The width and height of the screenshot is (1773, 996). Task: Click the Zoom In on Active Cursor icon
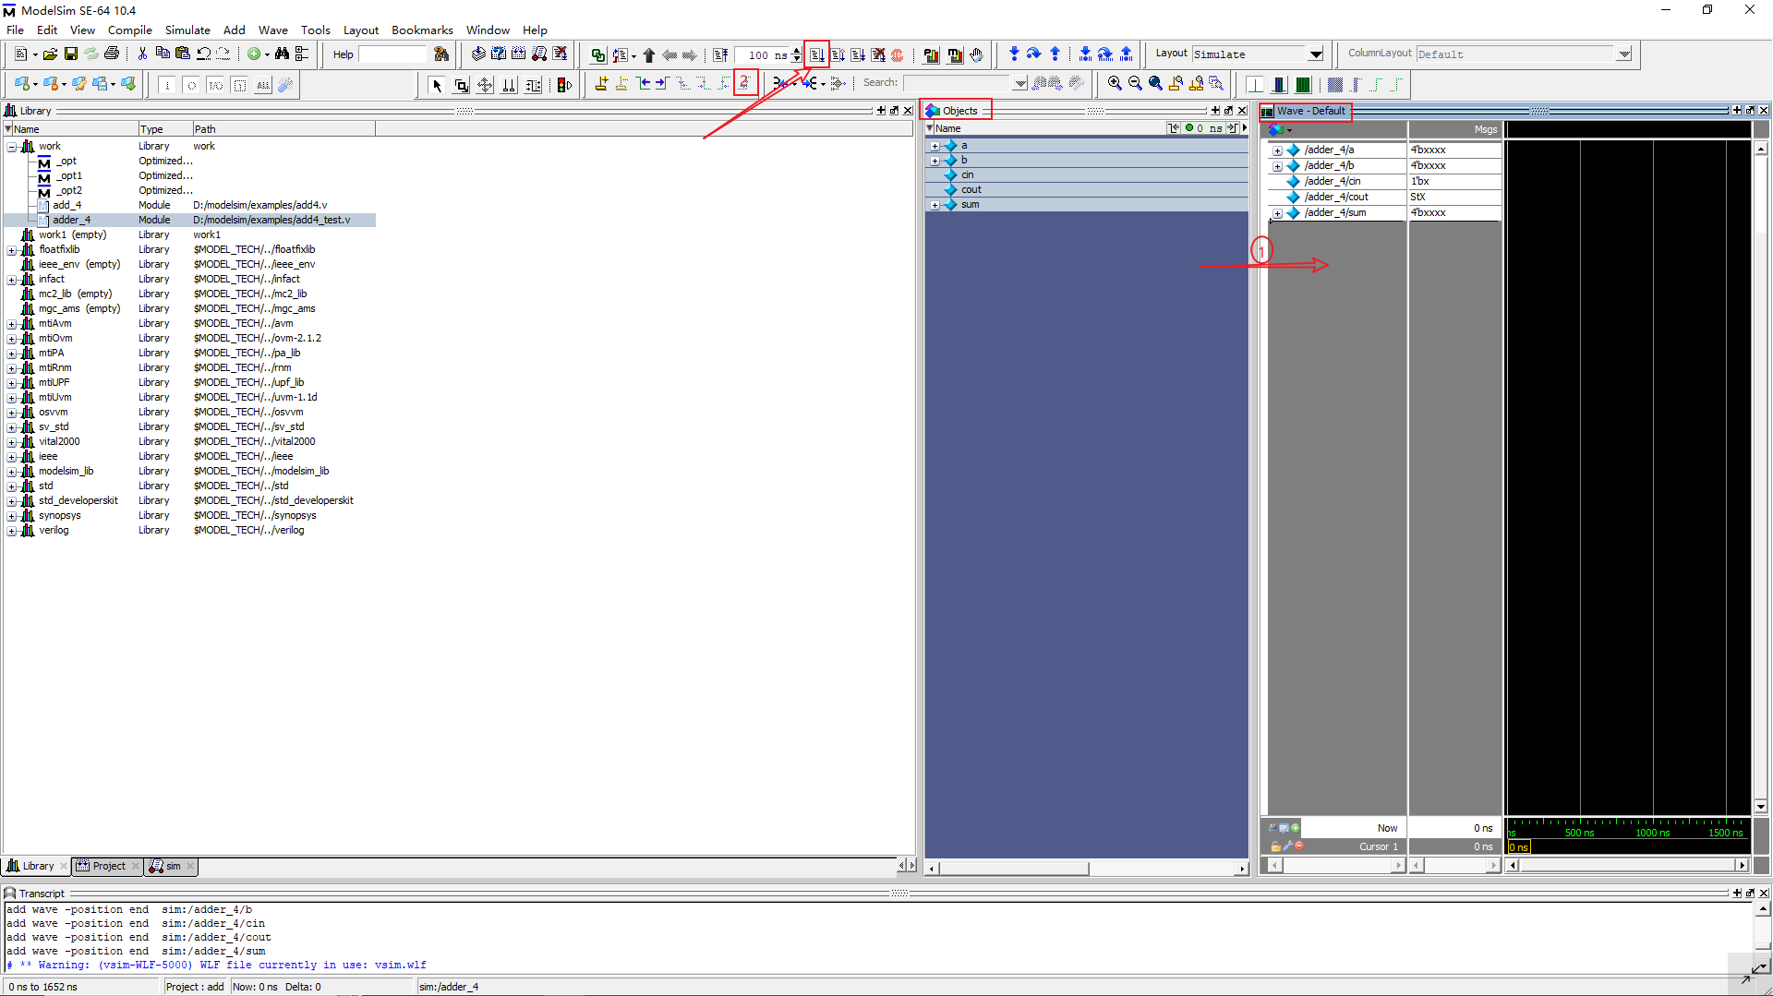click(1176, 84)
